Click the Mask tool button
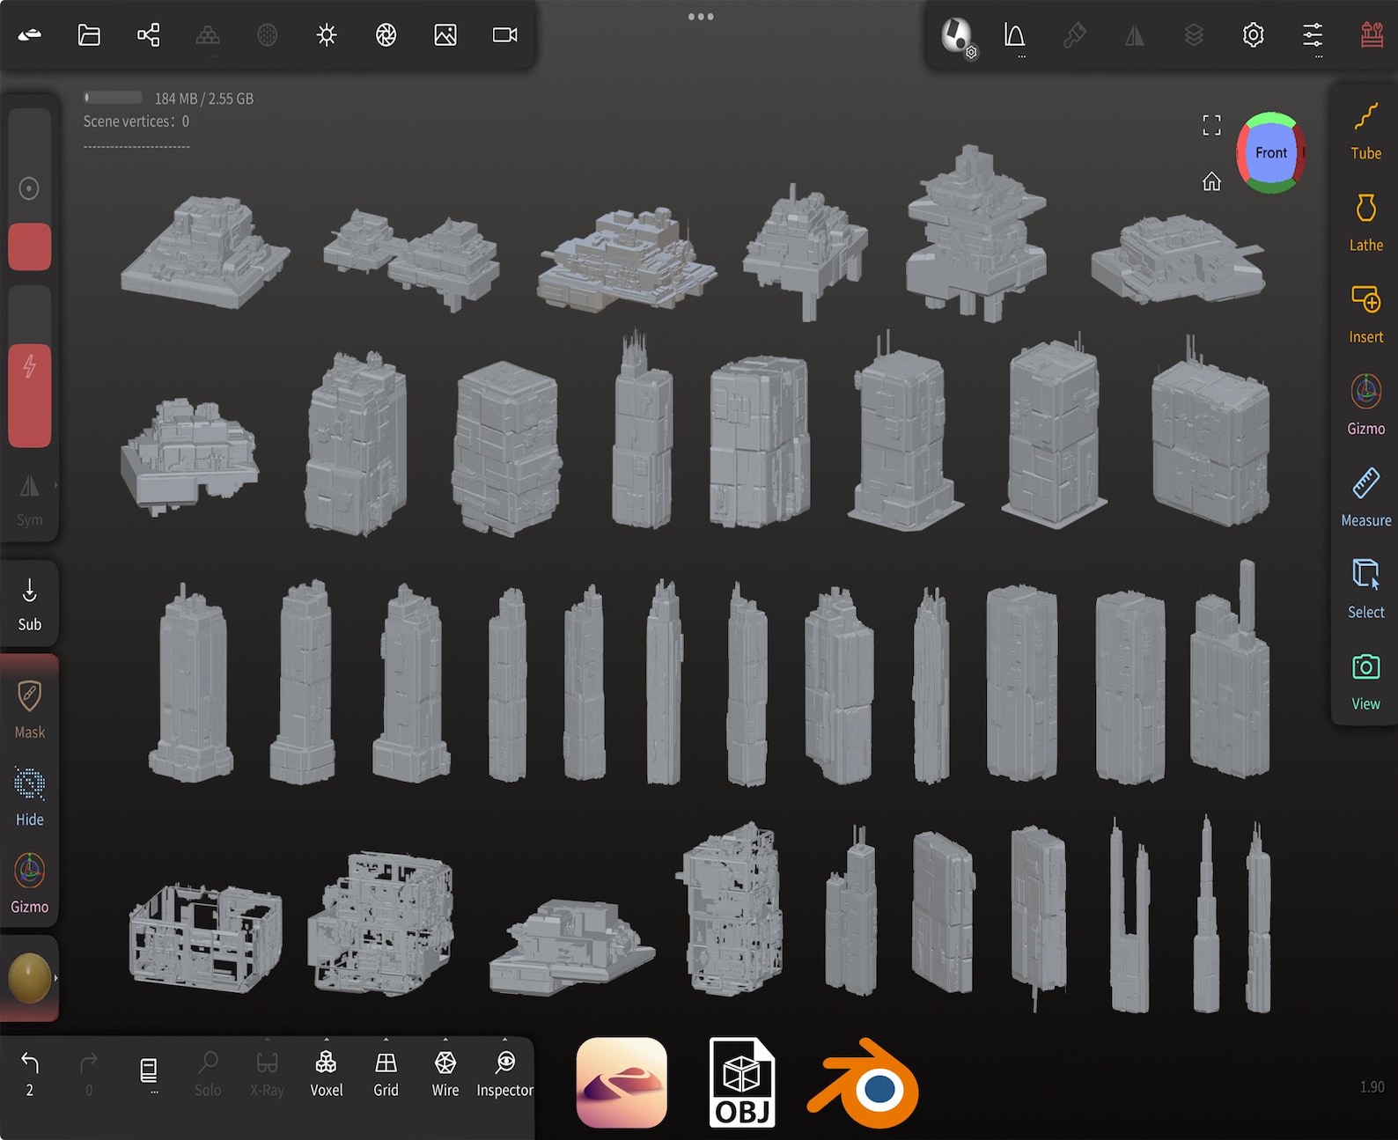1398x1140 pixels. click(x=29, y=709)
